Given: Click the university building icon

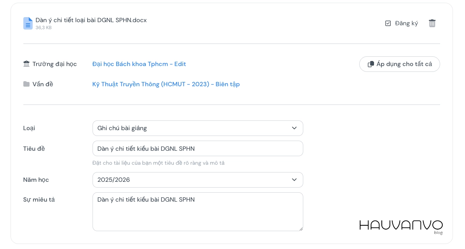Looking at the screenshot, I should coord(26,64).
